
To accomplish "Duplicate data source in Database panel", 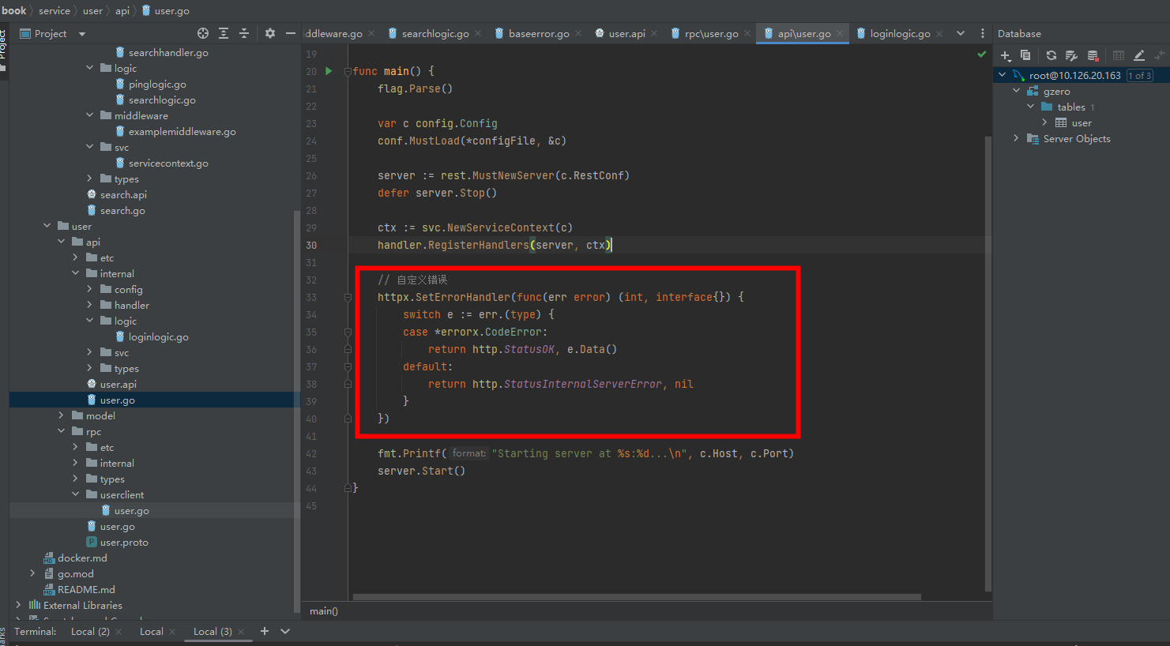I will (1025, 55).
